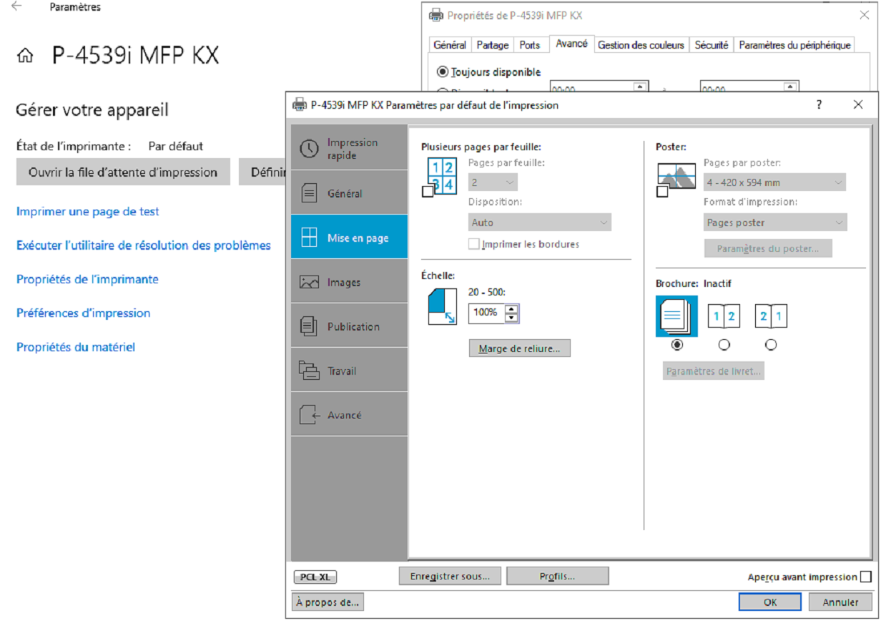Screen dimensions: 881x621
Task: Decrease scale percentage with down arrow
Action: [x=511, y=318]
